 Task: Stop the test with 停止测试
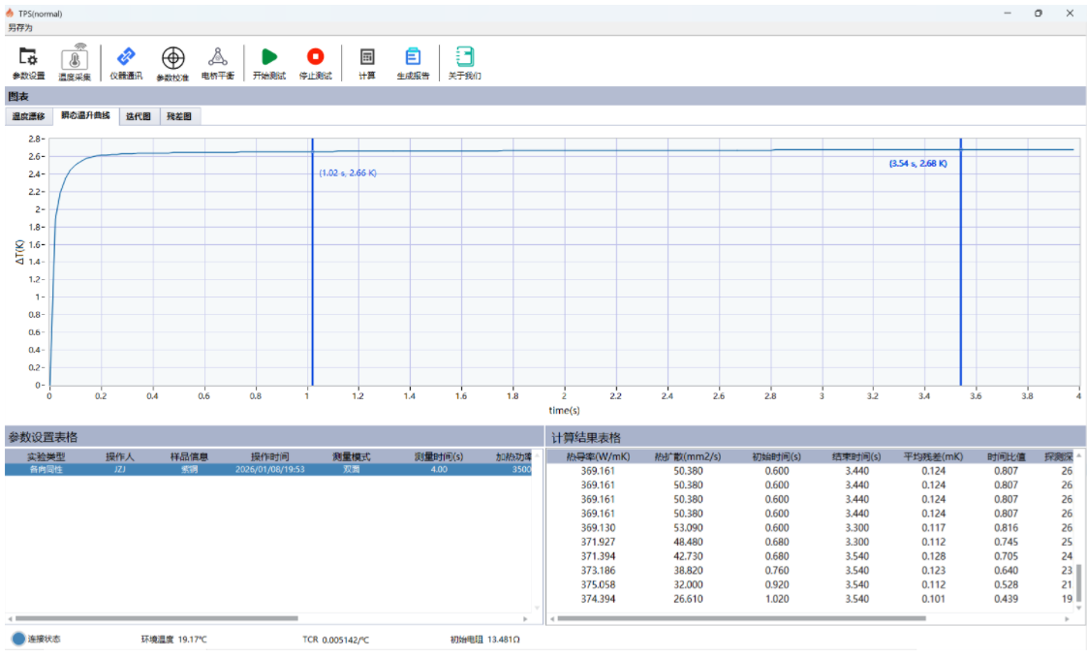pos(315,62)
